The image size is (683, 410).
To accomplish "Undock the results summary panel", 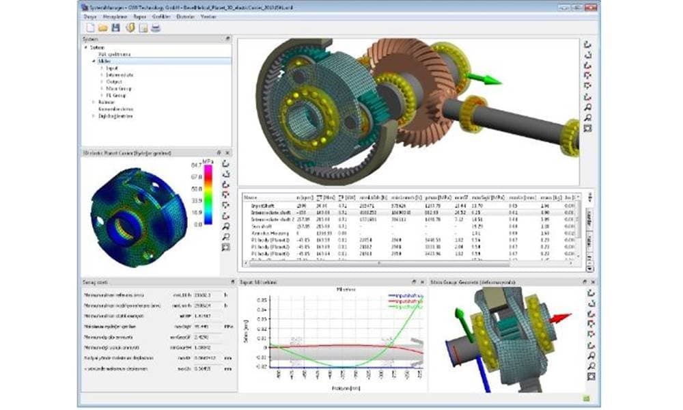I will point(233,282).
